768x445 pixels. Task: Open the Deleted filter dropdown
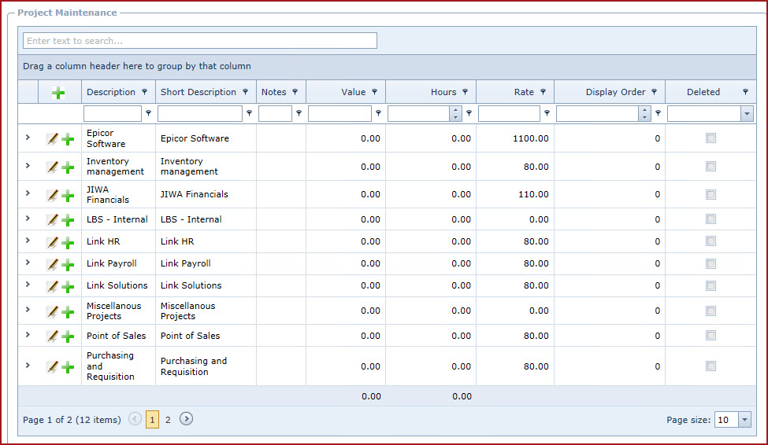[x=747, y=114]
